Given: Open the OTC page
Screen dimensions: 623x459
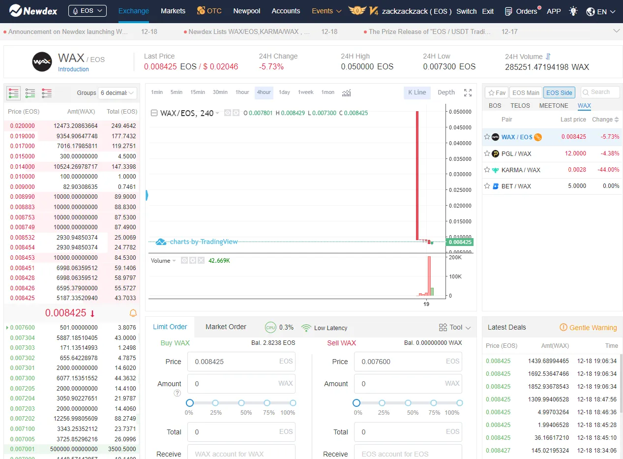Looking at the screenshot, I should (x=209, y=11).
